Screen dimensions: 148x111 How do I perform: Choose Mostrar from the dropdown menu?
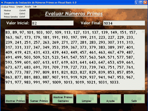point(15,10)
